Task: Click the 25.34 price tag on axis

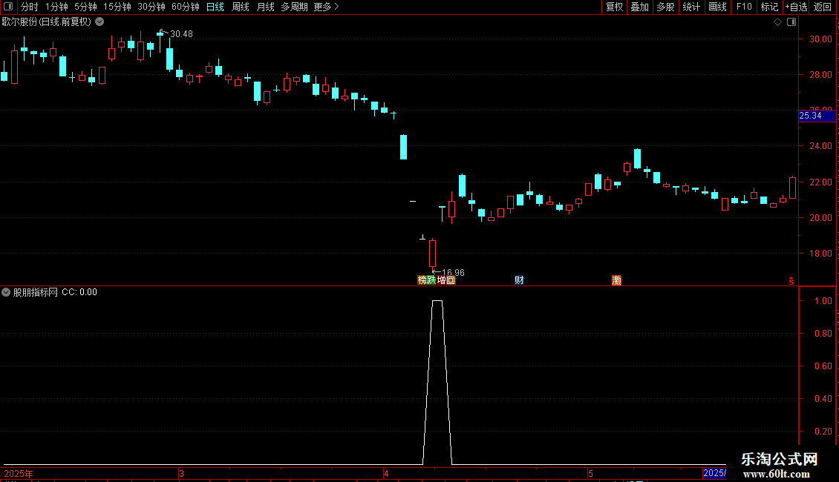Action: click(817, 116)
